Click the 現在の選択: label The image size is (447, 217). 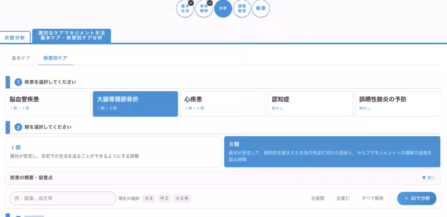[x=129, y=198]
